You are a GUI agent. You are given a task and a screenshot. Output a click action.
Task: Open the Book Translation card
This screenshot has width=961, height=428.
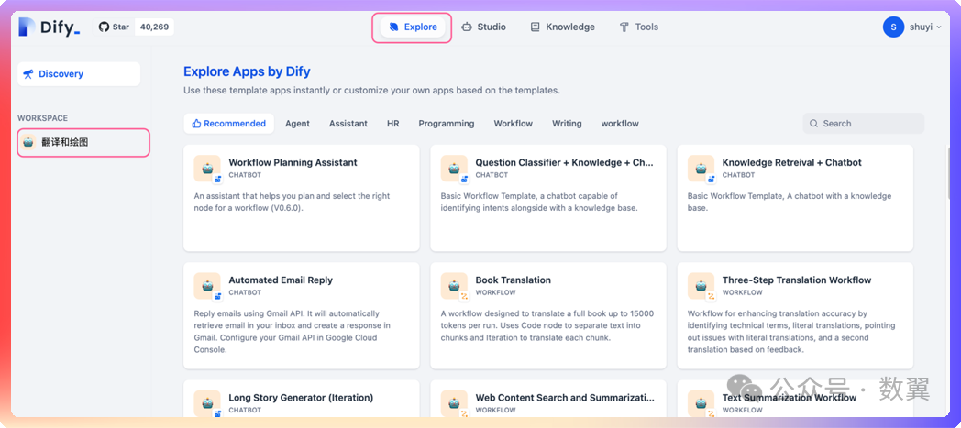[x=548, y=315]
